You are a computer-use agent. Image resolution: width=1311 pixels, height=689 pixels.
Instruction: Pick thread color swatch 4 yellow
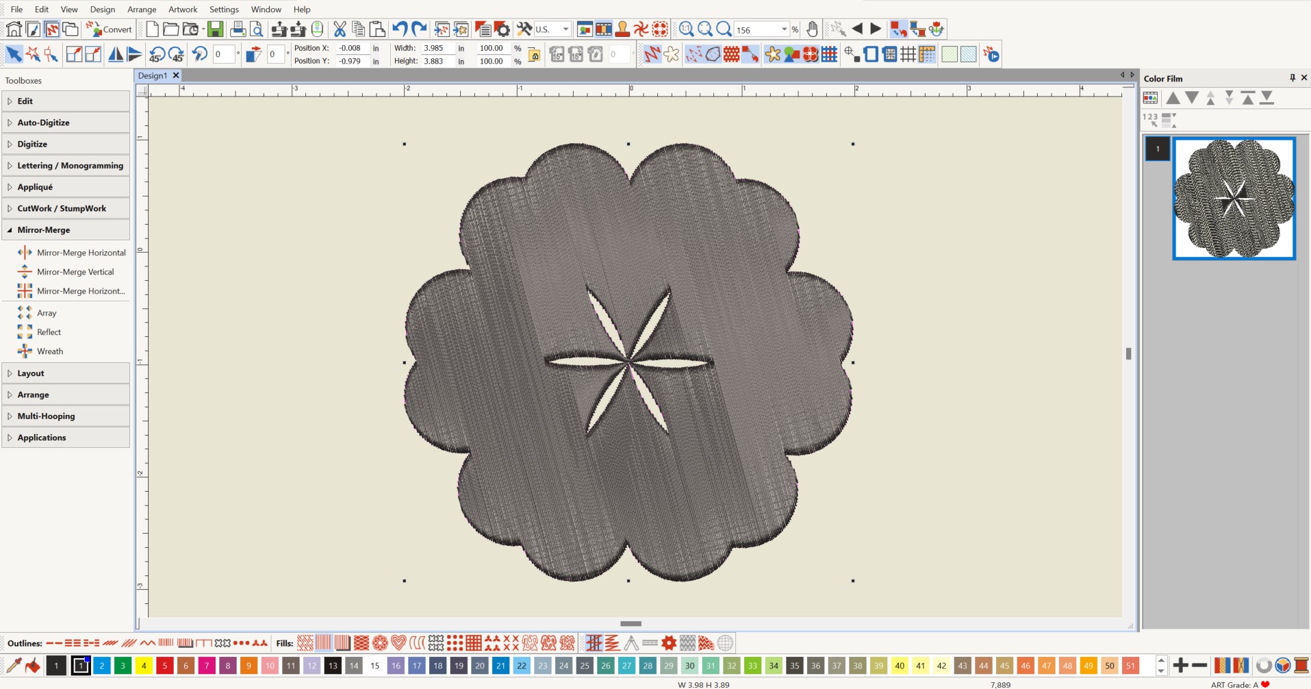tap(144, 665)
